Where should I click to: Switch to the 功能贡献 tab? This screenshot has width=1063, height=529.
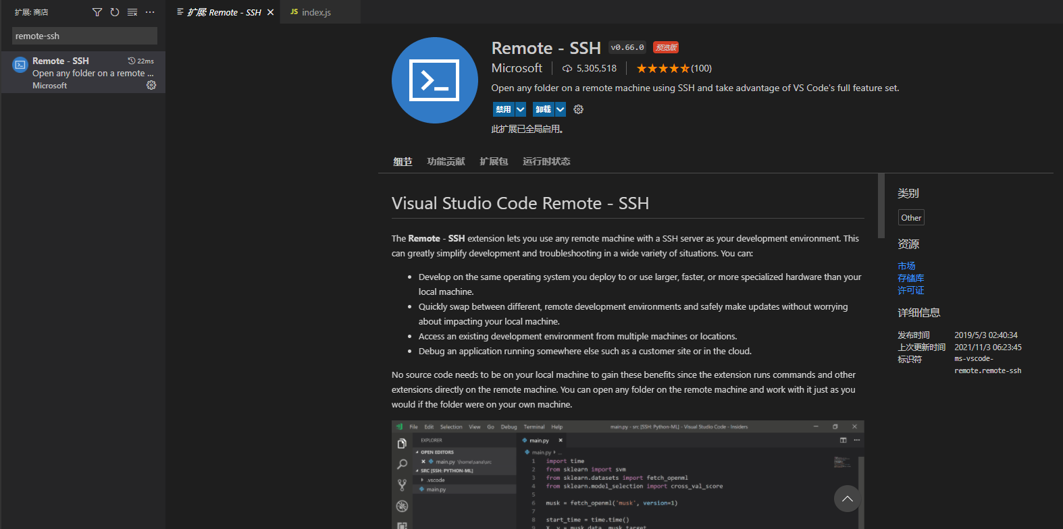pyautogui.click(x=446, y=161)
